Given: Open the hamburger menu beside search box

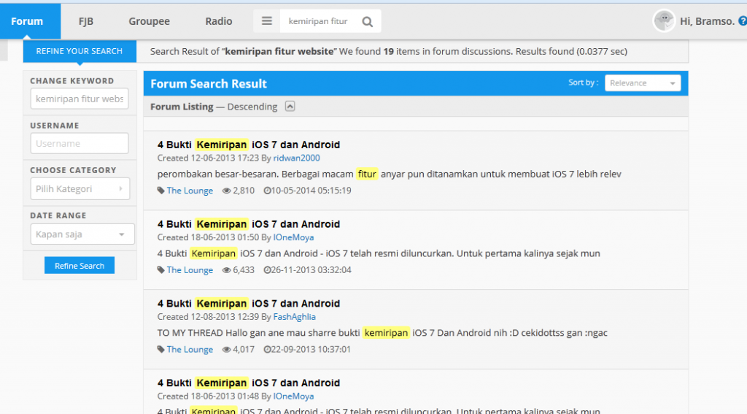Looking at the screenshot, I should tap(267, 21).
